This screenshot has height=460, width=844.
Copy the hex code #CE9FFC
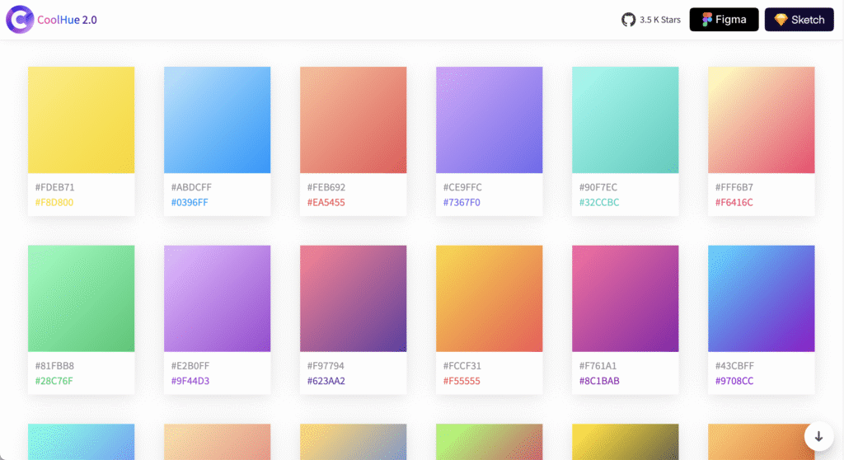pos(462,187)
